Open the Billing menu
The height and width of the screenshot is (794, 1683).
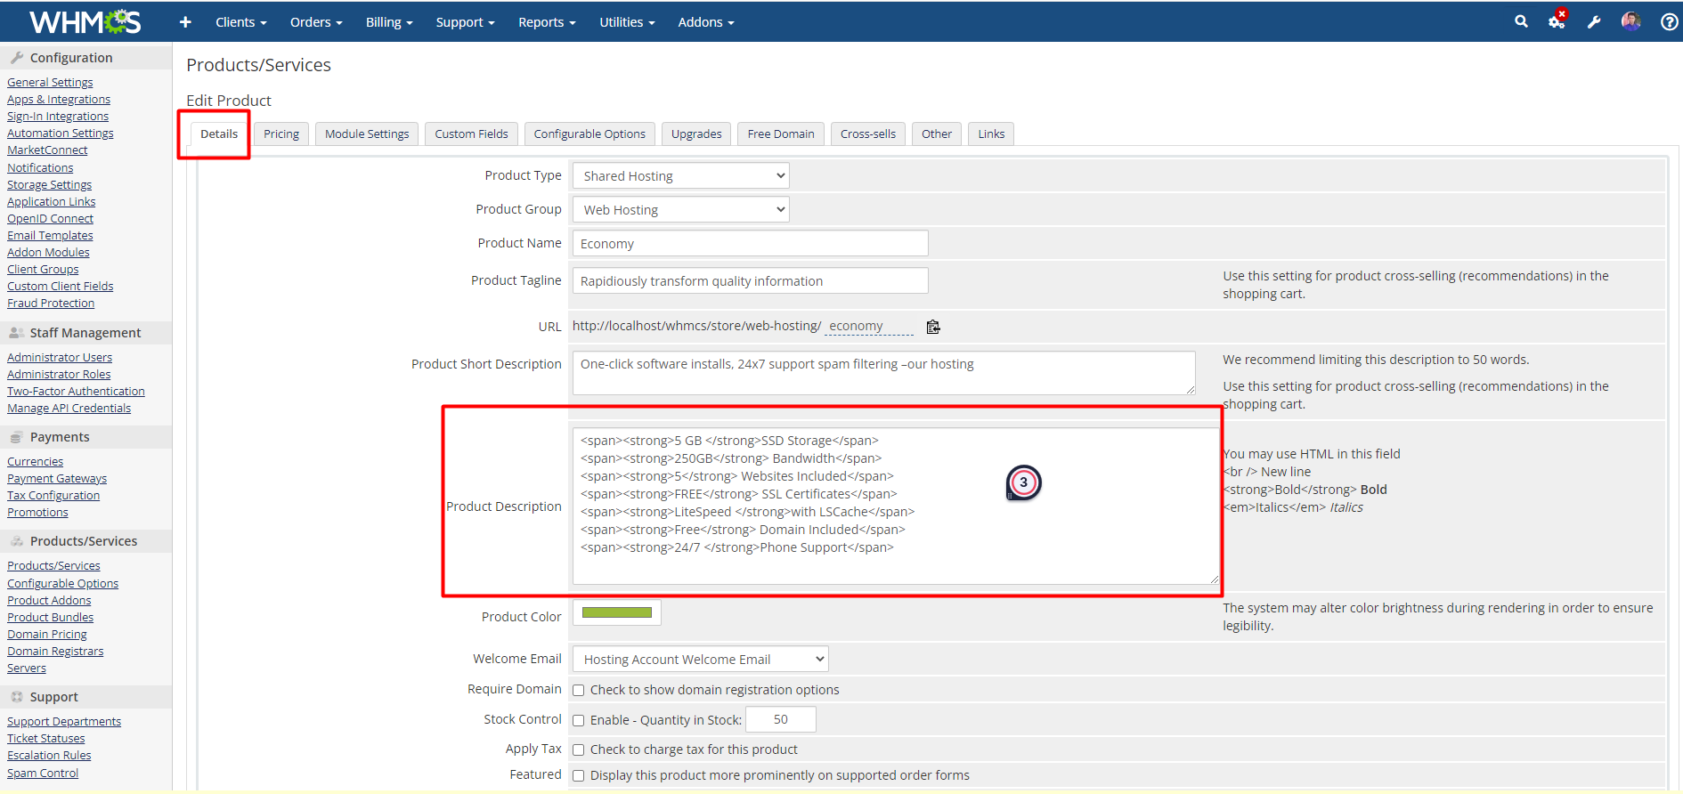point(389,22)
